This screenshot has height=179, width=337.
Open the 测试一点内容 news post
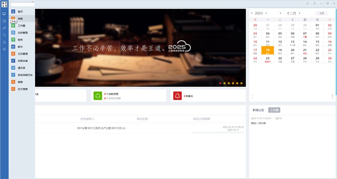click(x=258, y=123)
